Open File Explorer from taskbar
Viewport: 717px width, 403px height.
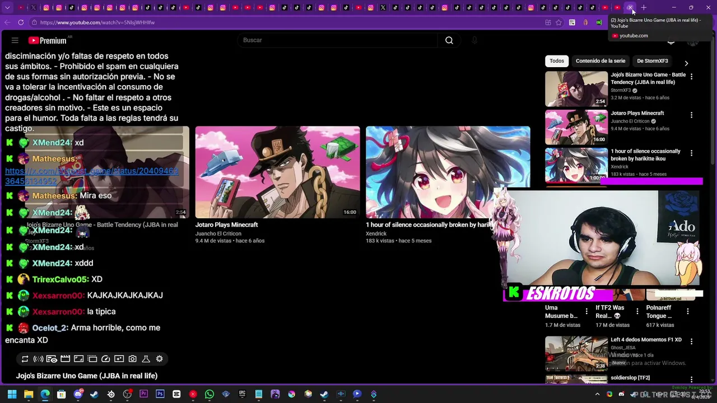(x=29, y=394)
